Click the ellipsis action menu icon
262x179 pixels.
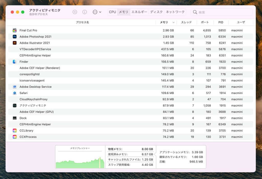coord(95,12)
